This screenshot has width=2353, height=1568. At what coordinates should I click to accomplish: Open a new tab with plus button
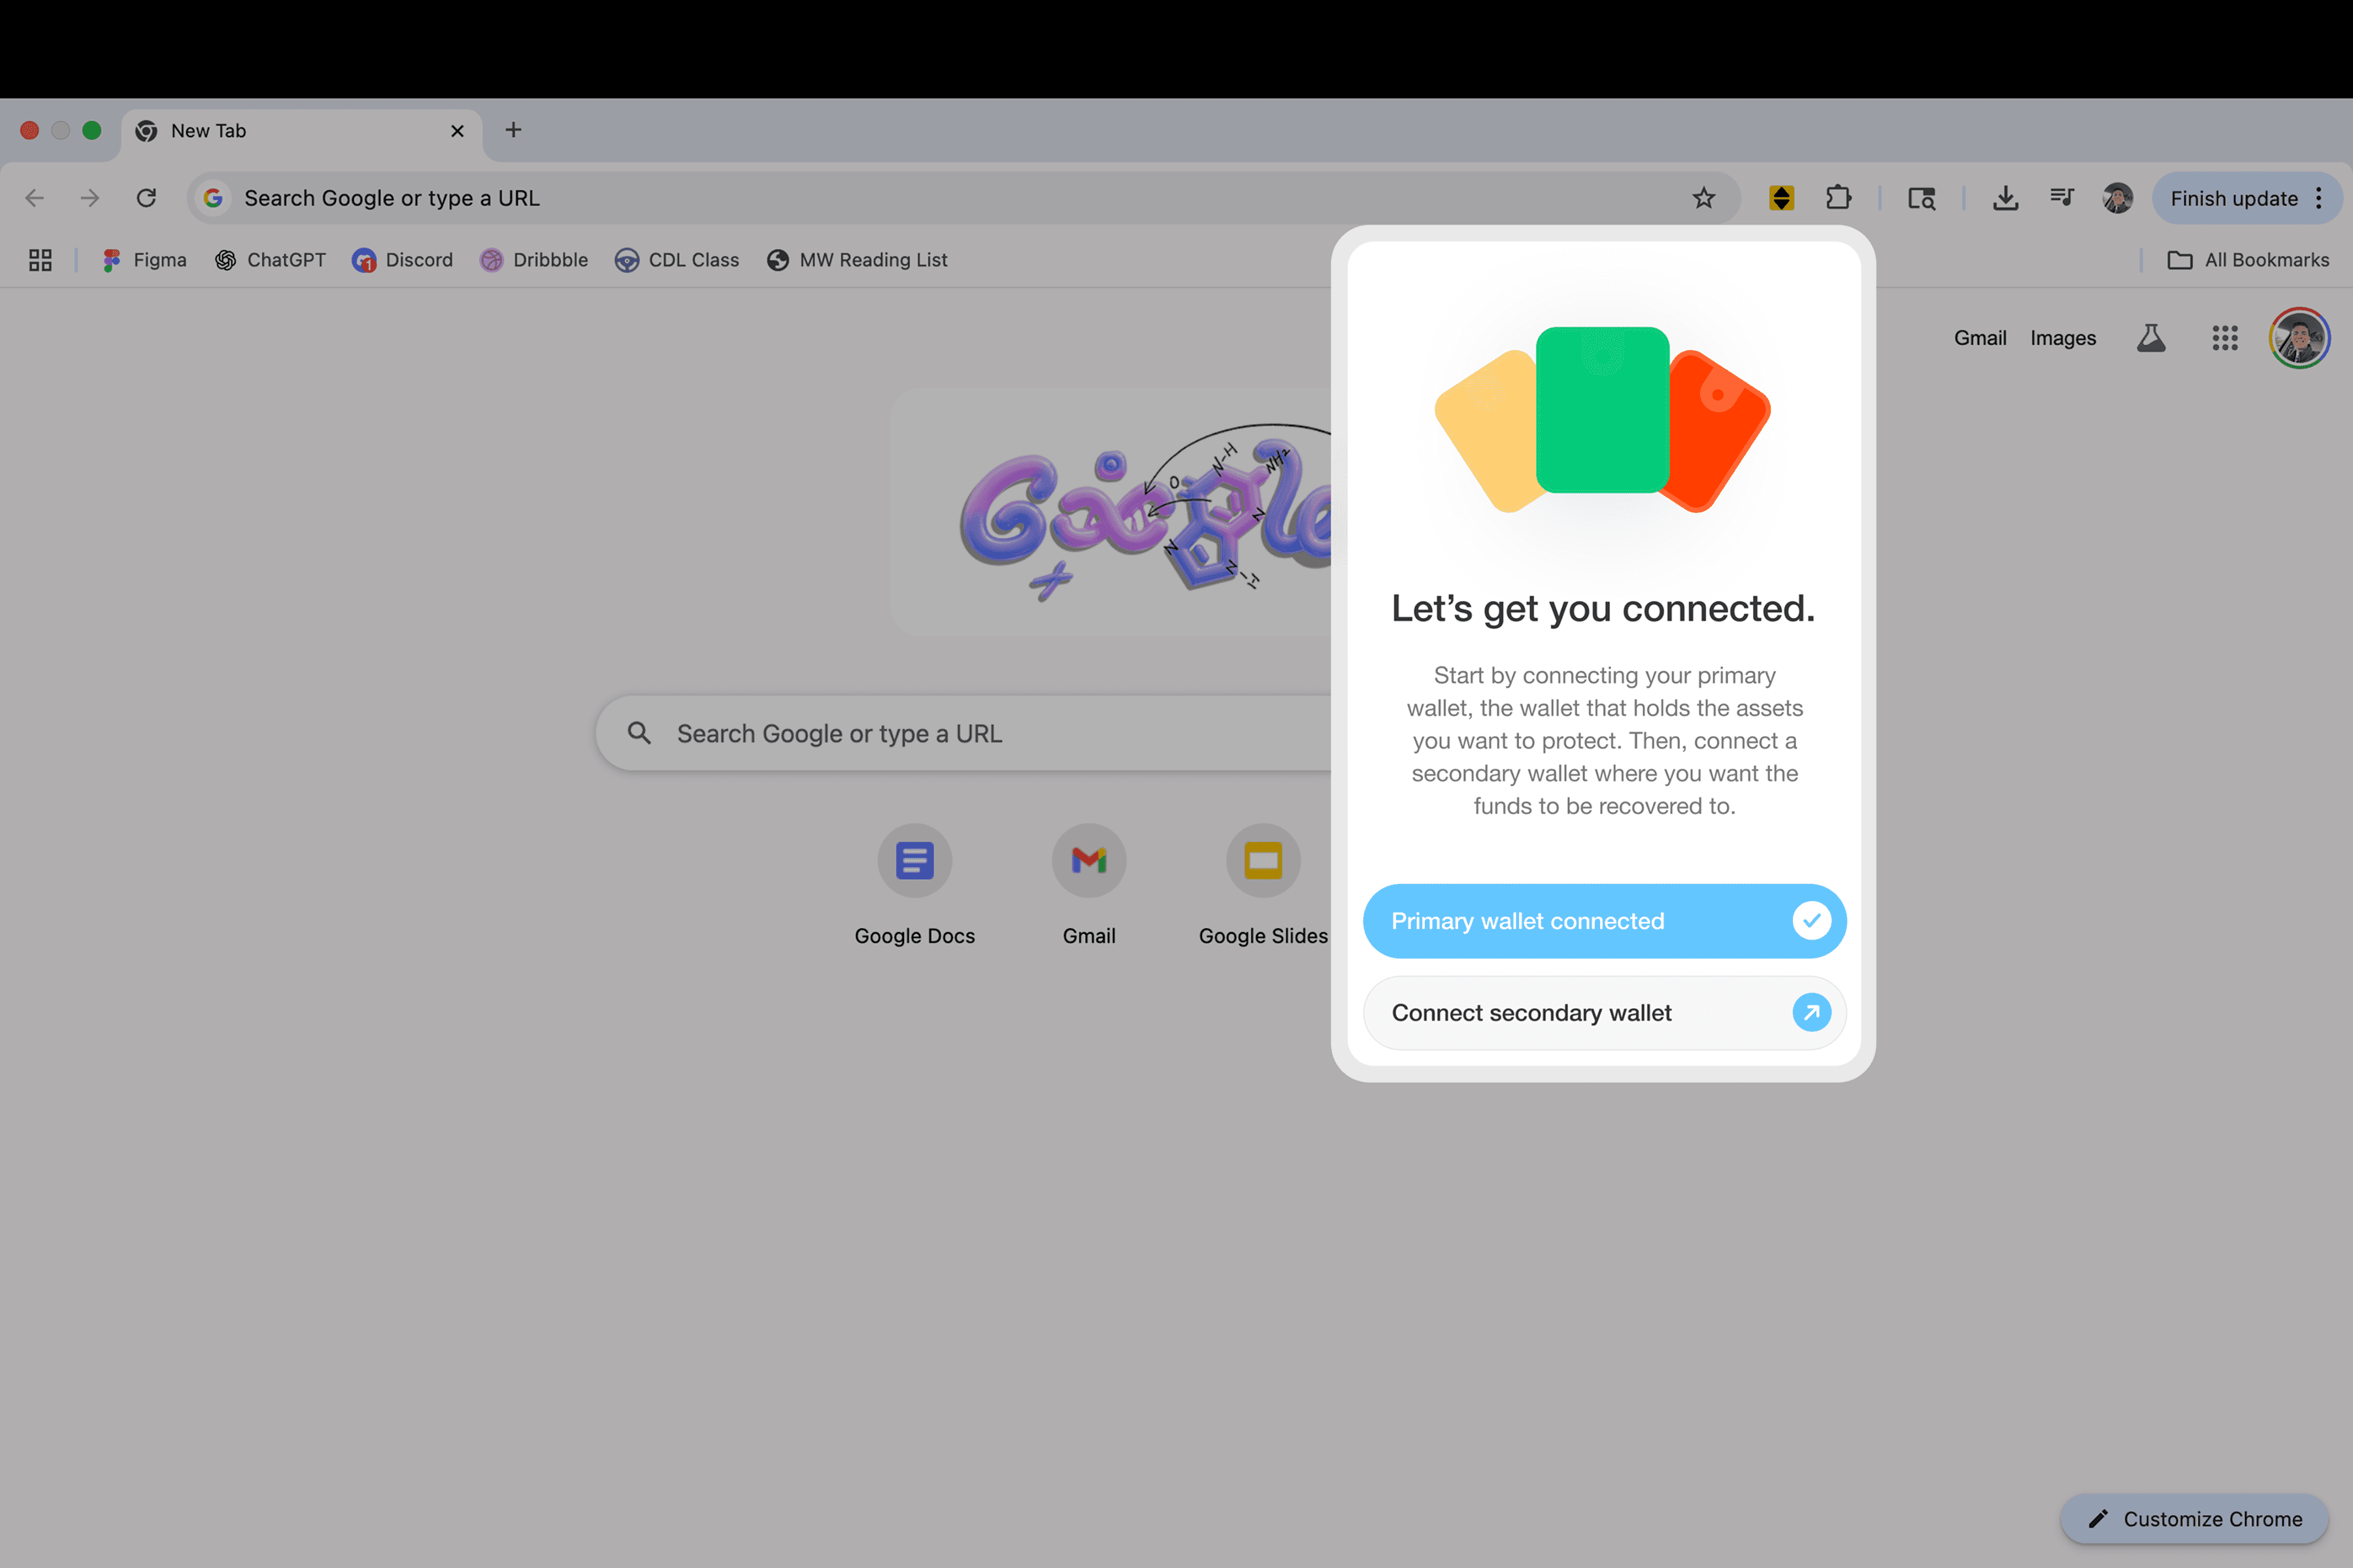click(513, 130)
